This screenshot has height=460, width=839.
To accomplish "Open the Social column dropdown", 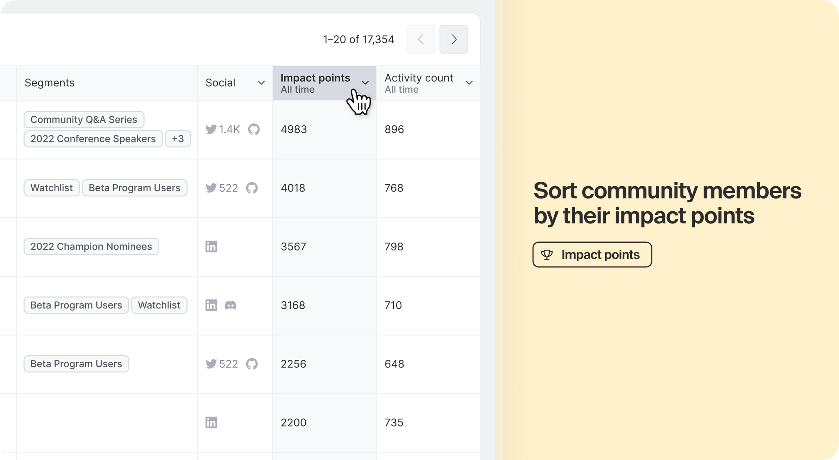I will 261,83.
